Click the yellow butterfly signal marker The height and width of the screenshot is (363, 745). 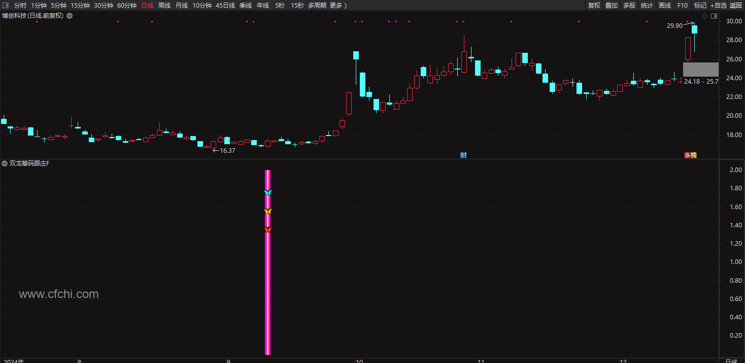(268, 211)
